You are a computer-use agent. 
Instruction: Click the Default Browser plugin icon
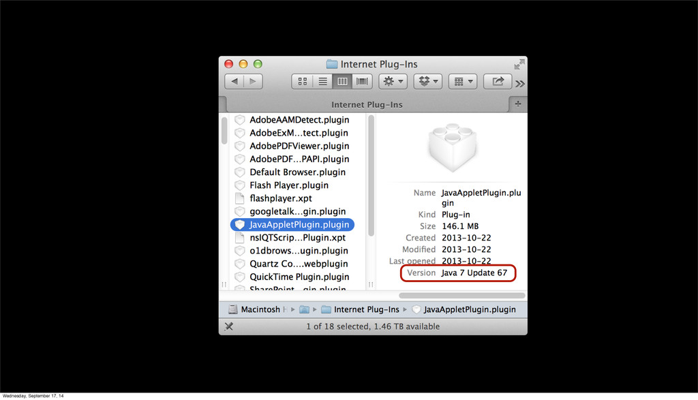(x=240, y=172)
